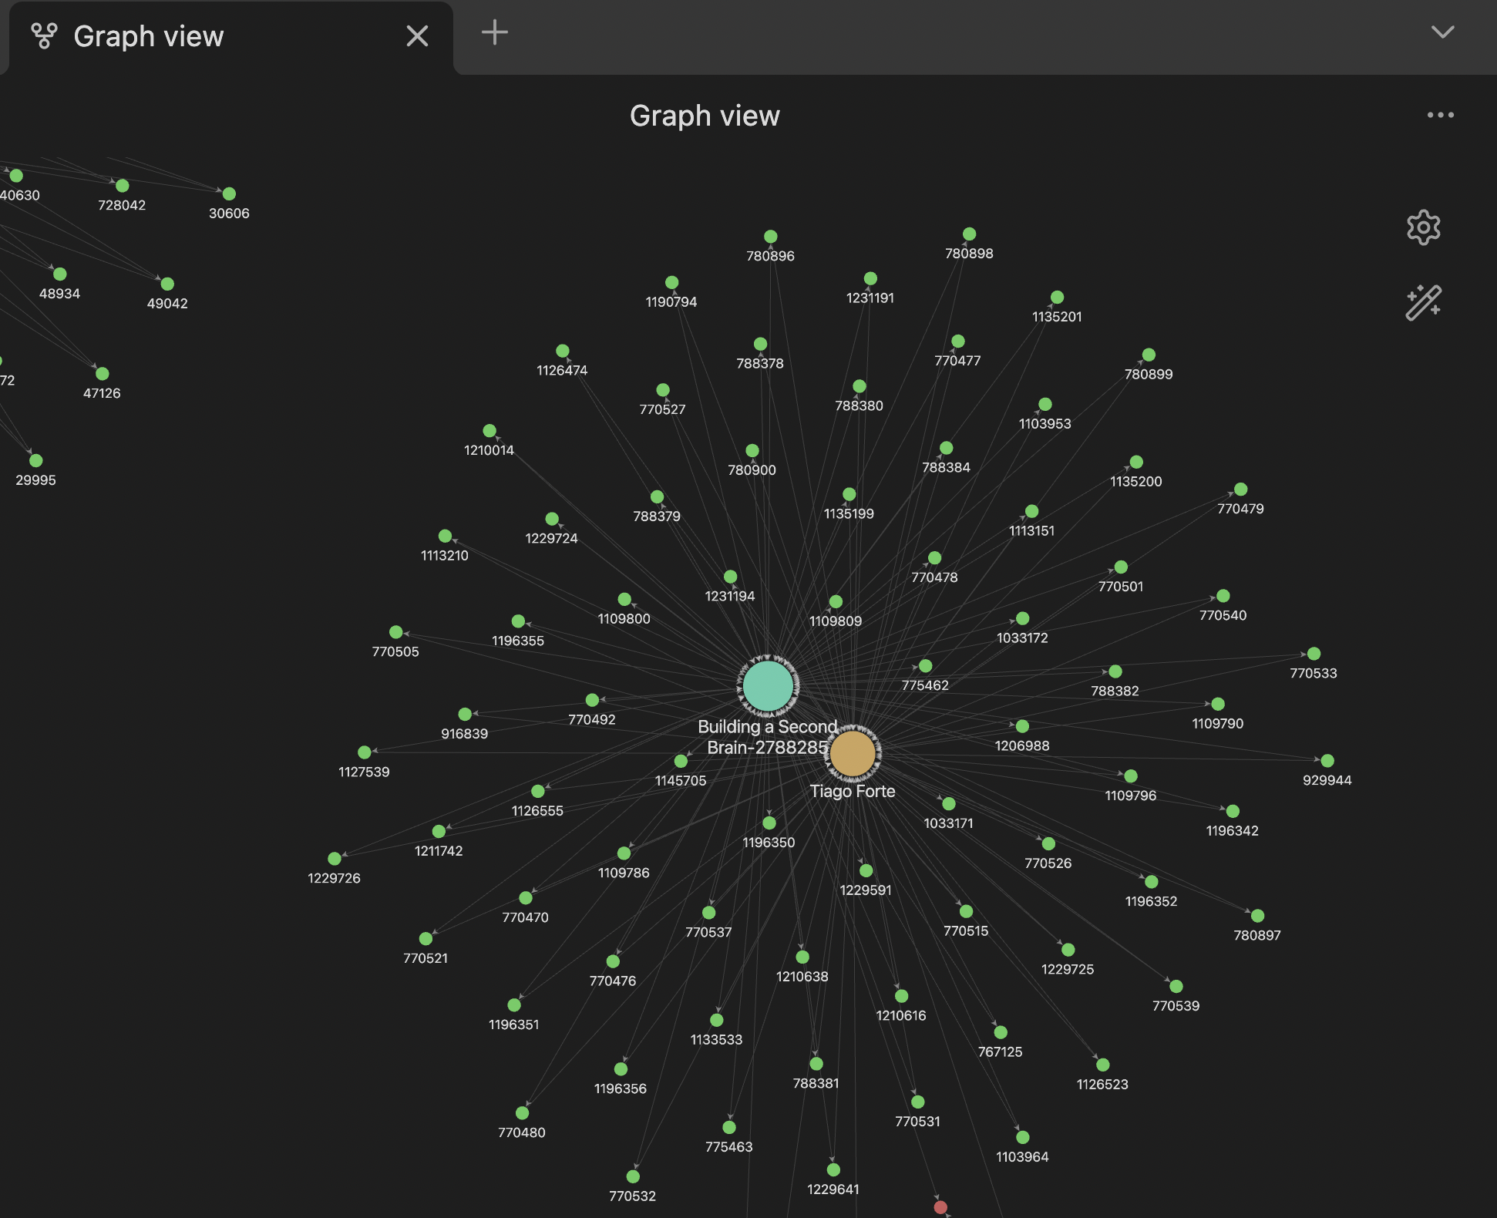
Task: Select node 770477
Action: pos(957,342)
